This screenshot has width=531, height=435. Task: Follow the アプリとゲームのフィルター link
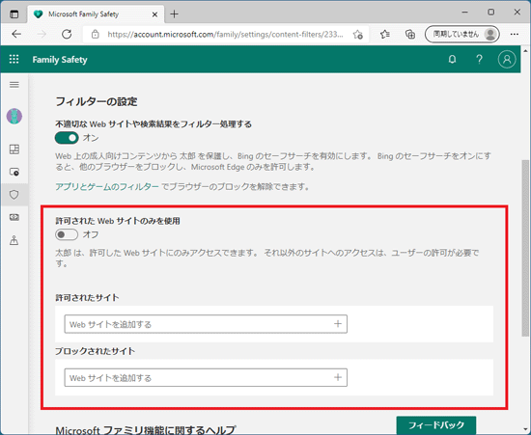click(107, 187)
